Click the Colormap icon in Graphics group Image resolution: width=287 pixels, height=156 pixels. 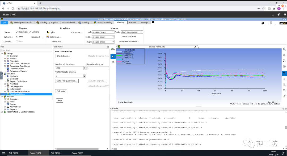[x=48, y=37]
